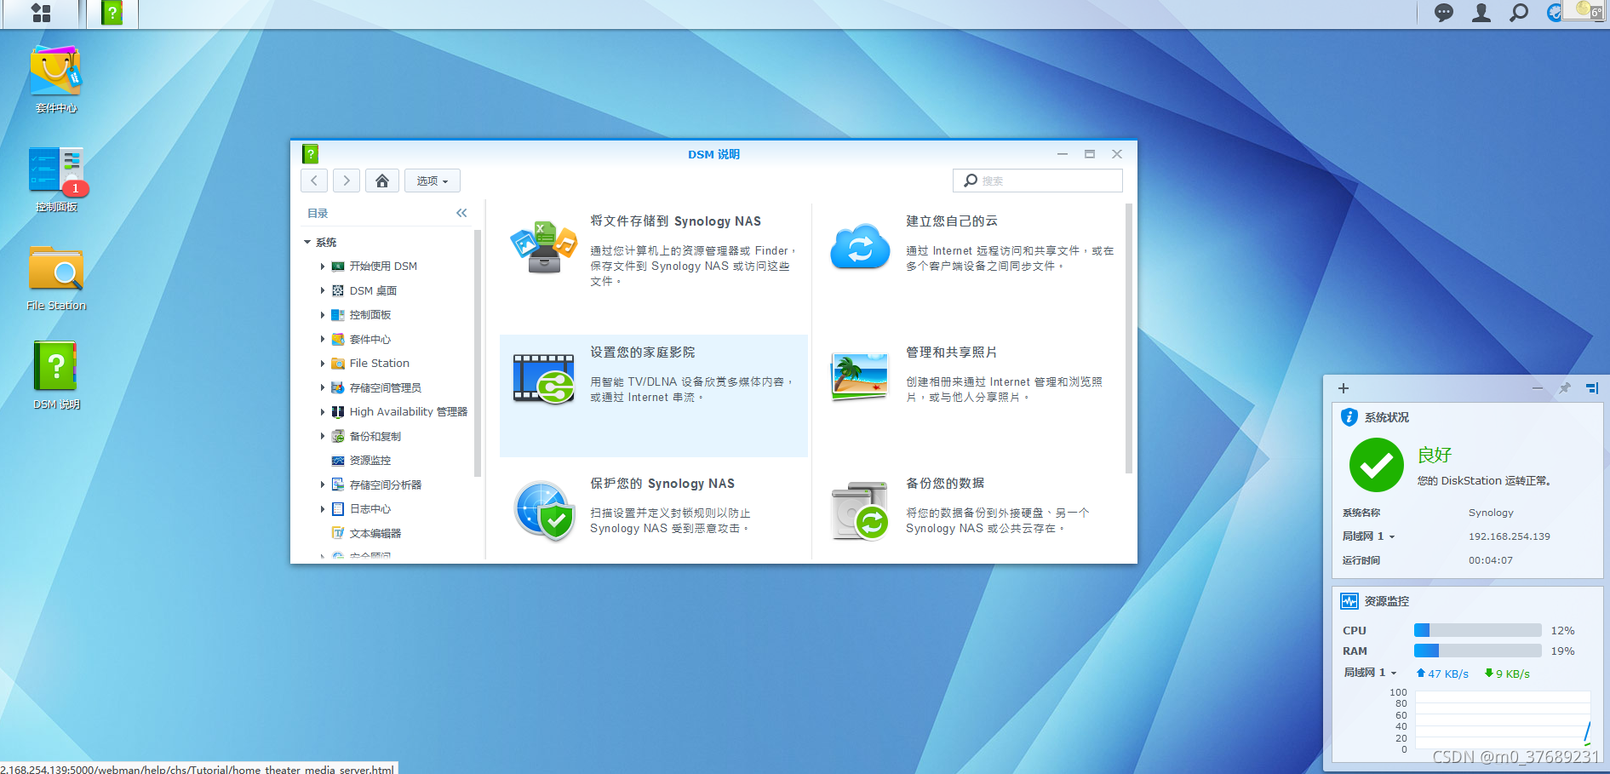Select 存储空间分析器 in the tree
The image size is (1610, 774).
(x=386, y=484)
